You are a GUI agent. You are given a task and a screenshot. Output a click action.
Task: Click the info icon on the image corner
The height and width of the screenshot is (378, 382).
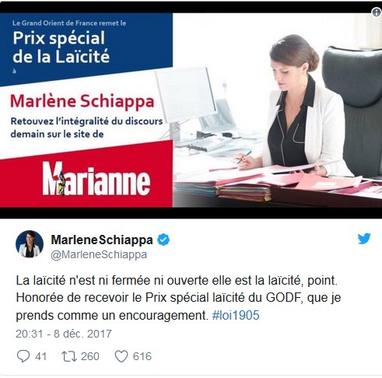pos(377,12)
